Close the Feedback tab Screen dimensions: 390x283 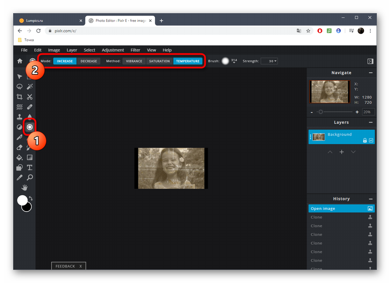pos(81,266)
